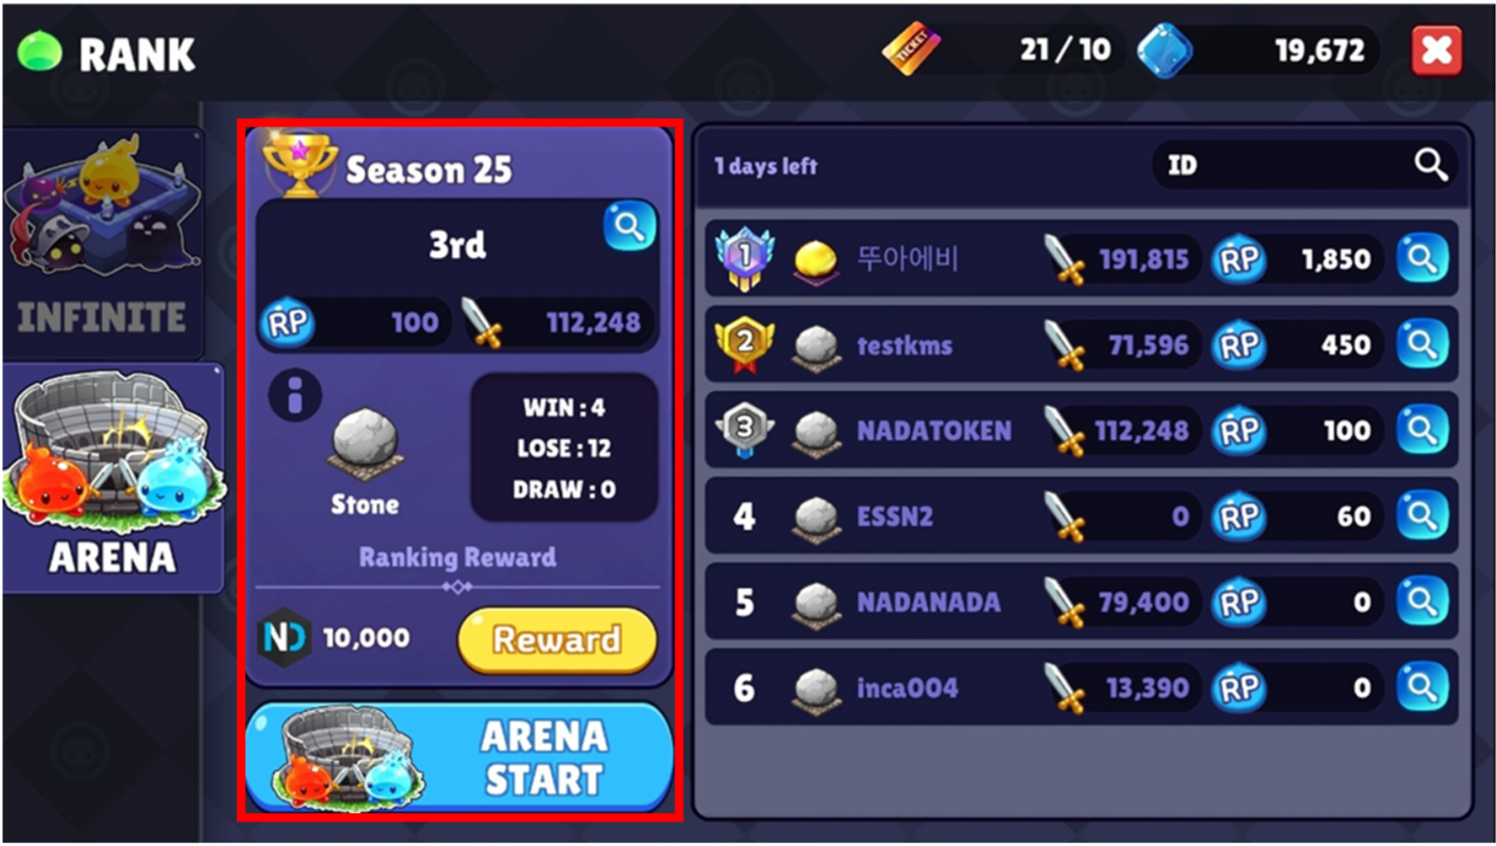
Task: Focus the ID search input field
Action: pyautogui.click(x=1304, y=165)
